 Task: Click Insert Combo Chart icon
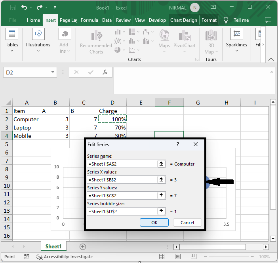coord(146,41)
